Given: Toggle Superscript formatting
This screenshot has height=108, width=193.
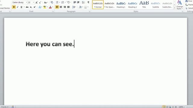Looking at the screenshot, I should 35,7.
